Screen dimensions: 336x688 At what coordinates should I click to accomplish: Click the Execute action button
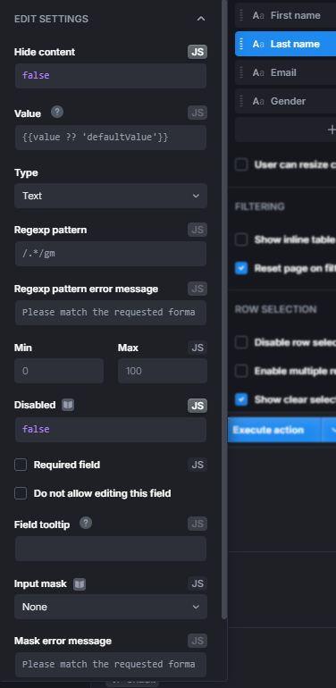pyautogui.click(x=274, y=430)
